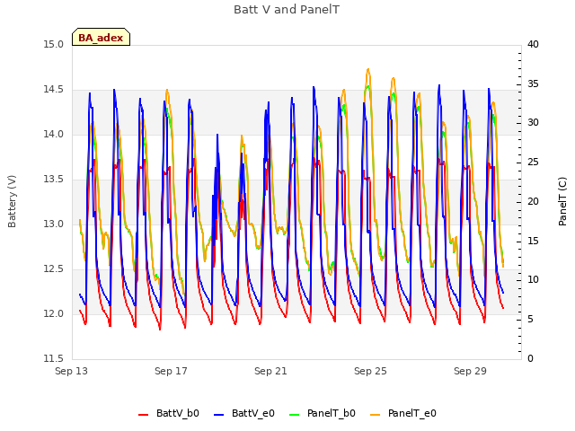This screenshot has height=431, width=575.
Task: Click the BA_adex annotation label
Action: click(101, 37)
